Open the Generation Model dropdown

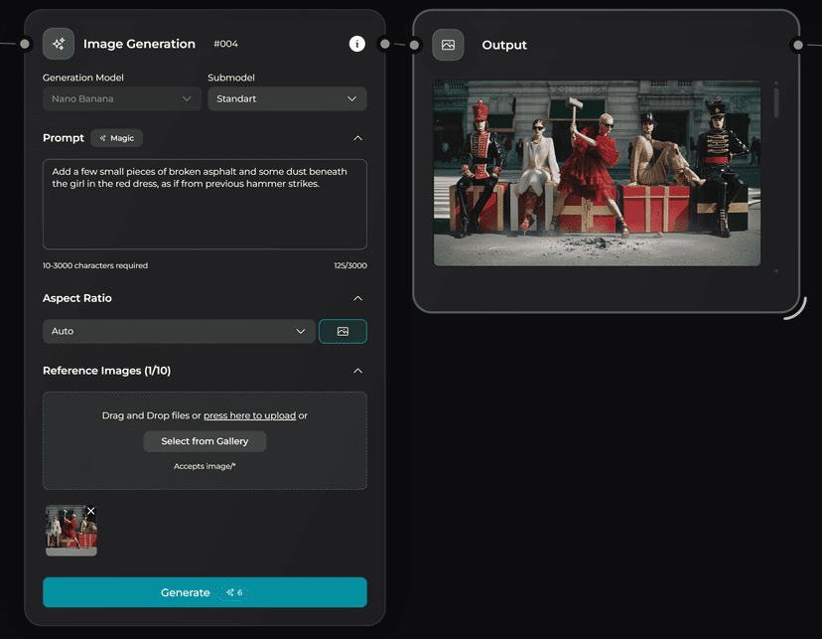click(122, 98)
